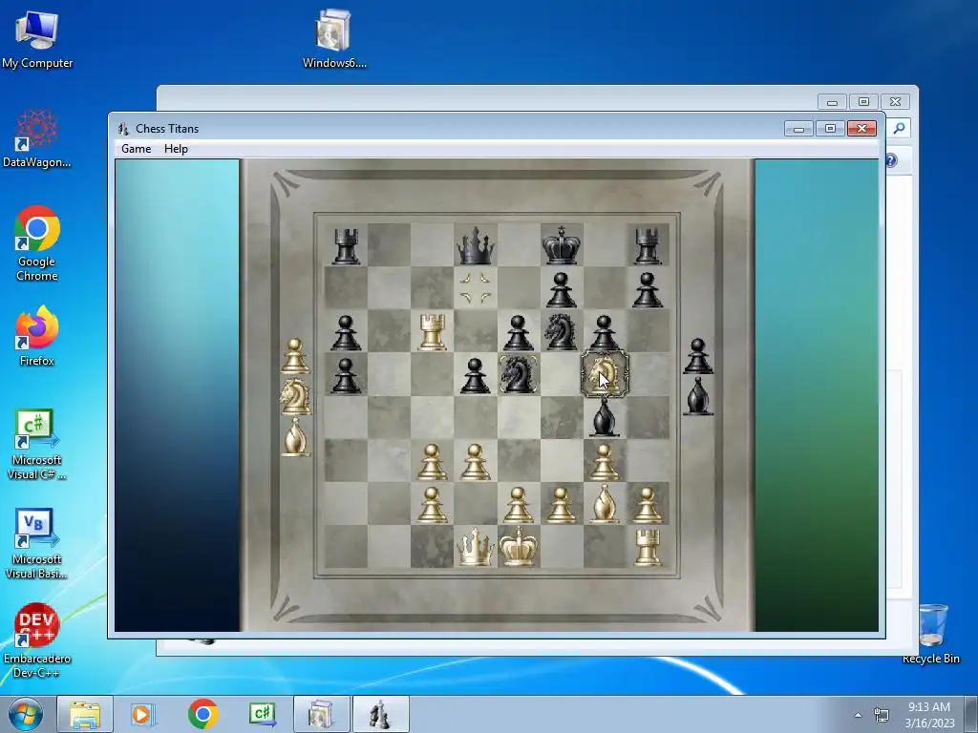
Task: Select the black knight beside the white knight's row
Action: [518, 374]
